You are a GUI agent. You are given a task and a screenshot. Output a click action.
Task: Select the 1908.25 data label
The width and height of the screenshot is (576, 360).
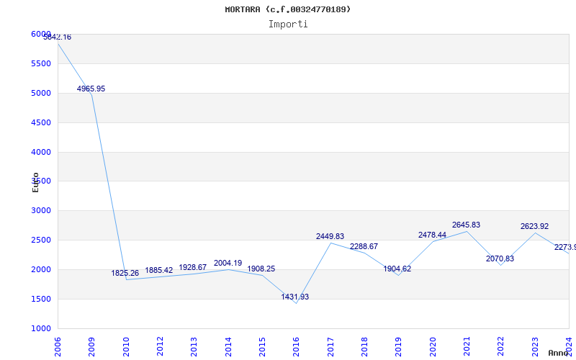click(261, 269)
